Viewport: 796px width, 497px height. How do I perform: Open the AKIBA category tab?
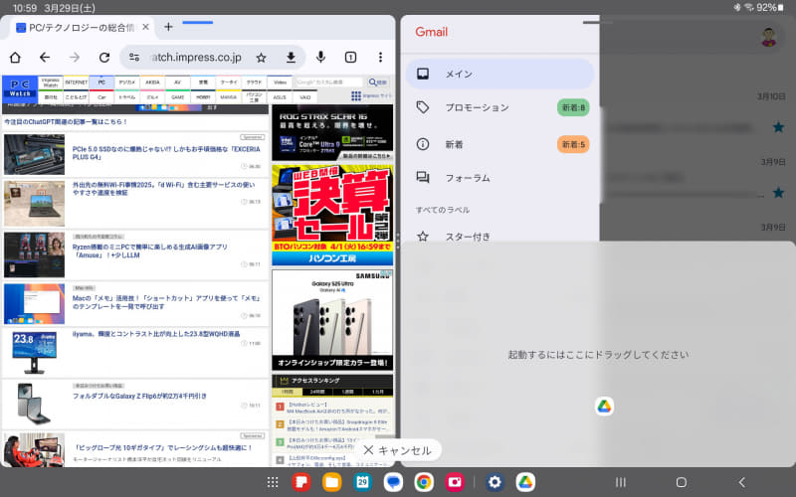point(152,83)
